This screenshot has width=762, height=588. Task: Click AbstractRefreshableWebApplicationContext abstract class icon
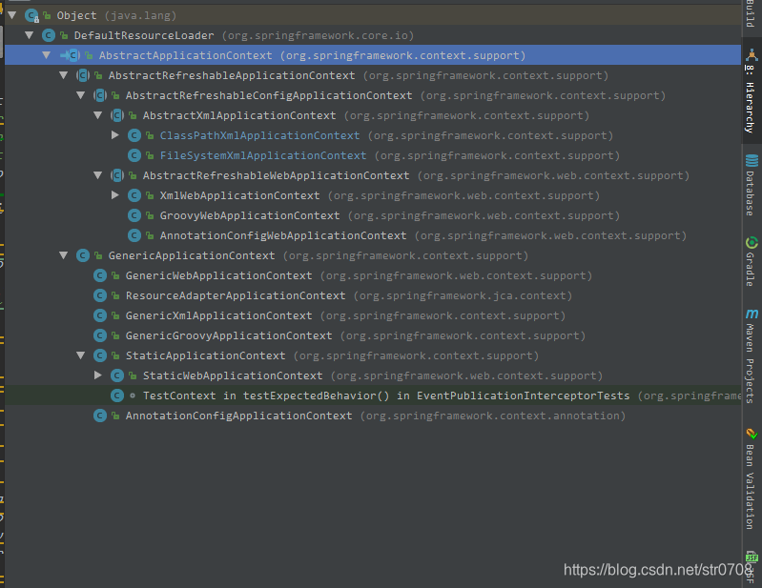[x=117, y=175]
